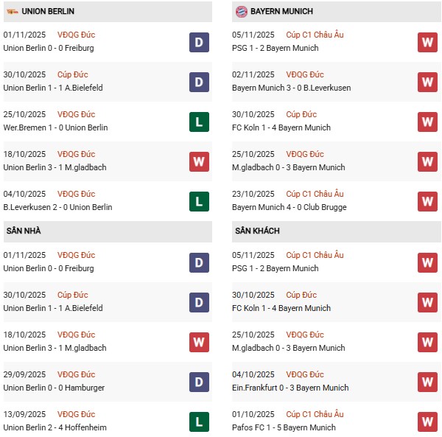Click draw badge for Union Berlin 0 - 0 Hamburger

(x=199, y=382)
